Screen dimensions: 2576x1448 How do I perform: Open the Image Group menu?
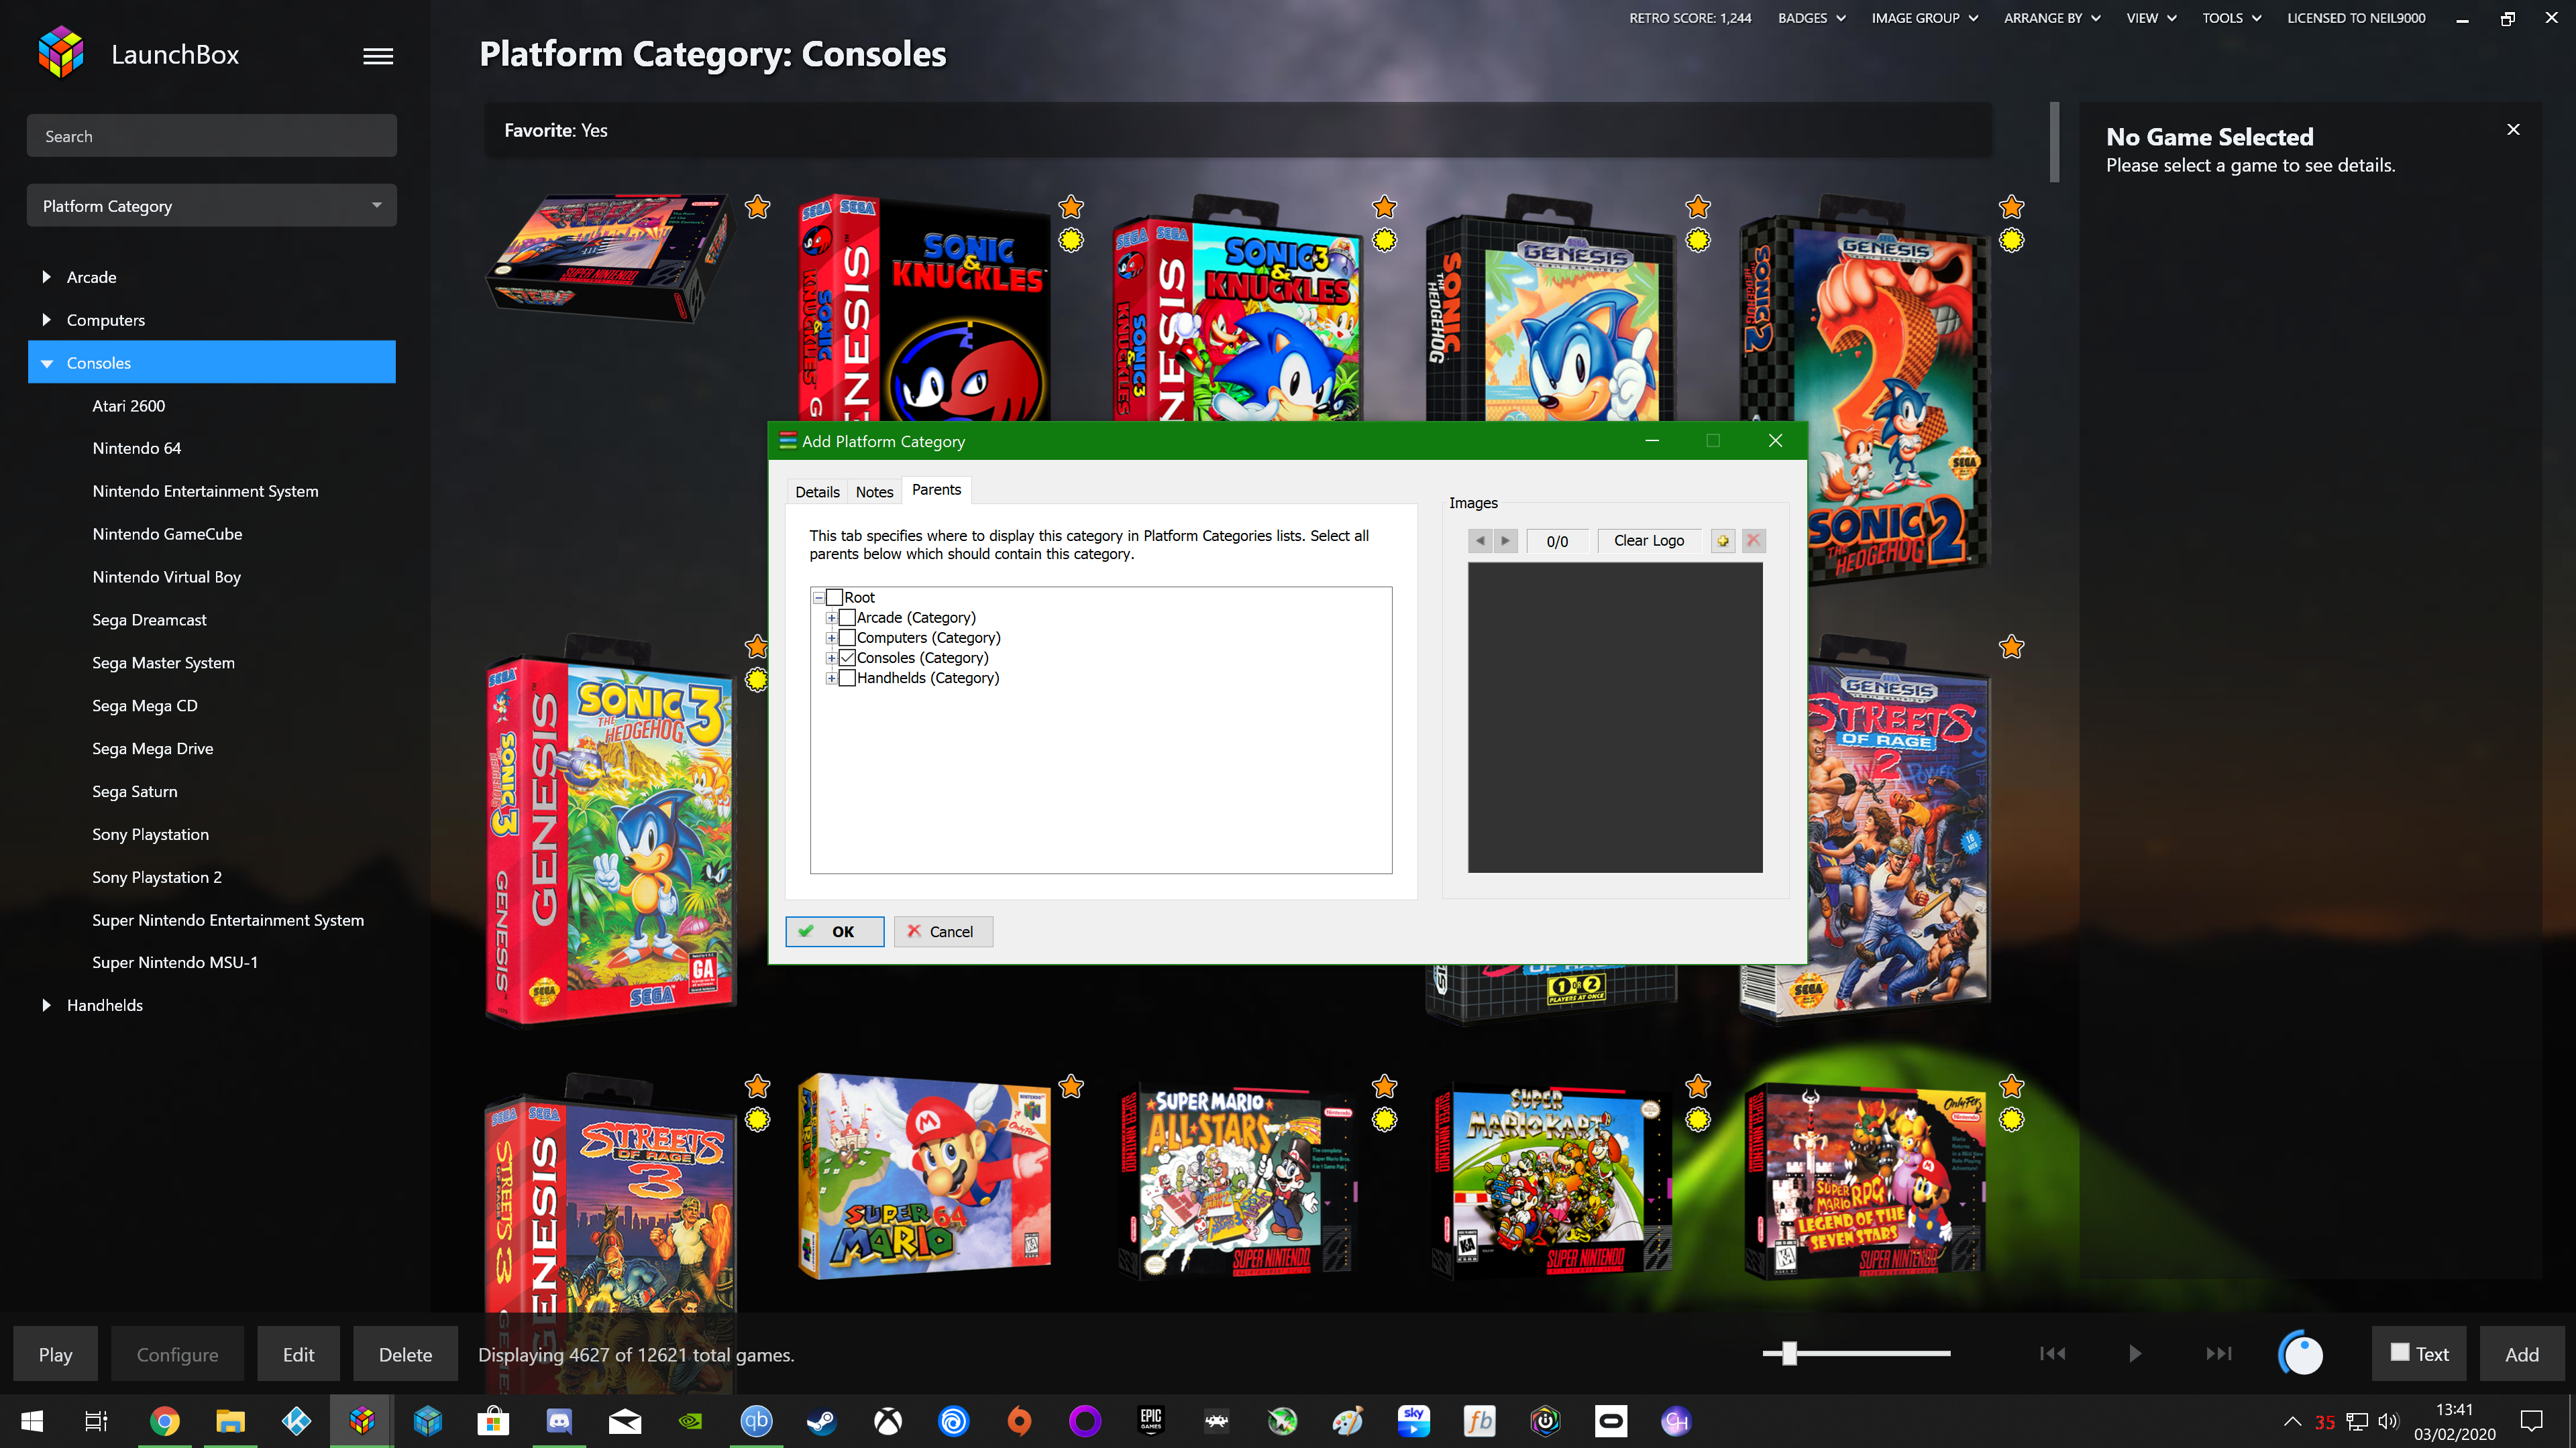[x=1924, y=18]
